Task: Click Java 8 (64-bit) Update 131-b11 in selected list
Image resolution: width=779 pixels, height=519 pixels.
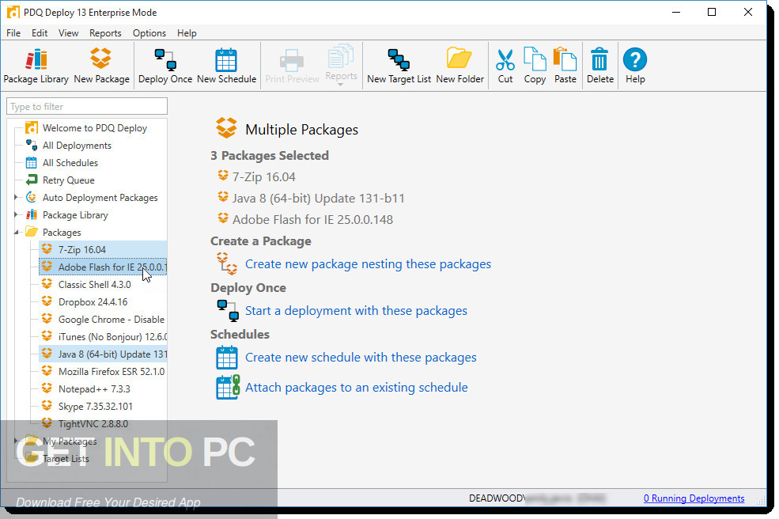Action: click(319, 199)
